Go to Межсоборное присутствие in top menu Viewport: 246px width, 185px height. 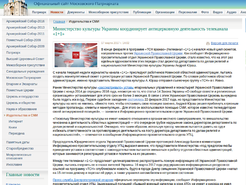click(108, 12)
